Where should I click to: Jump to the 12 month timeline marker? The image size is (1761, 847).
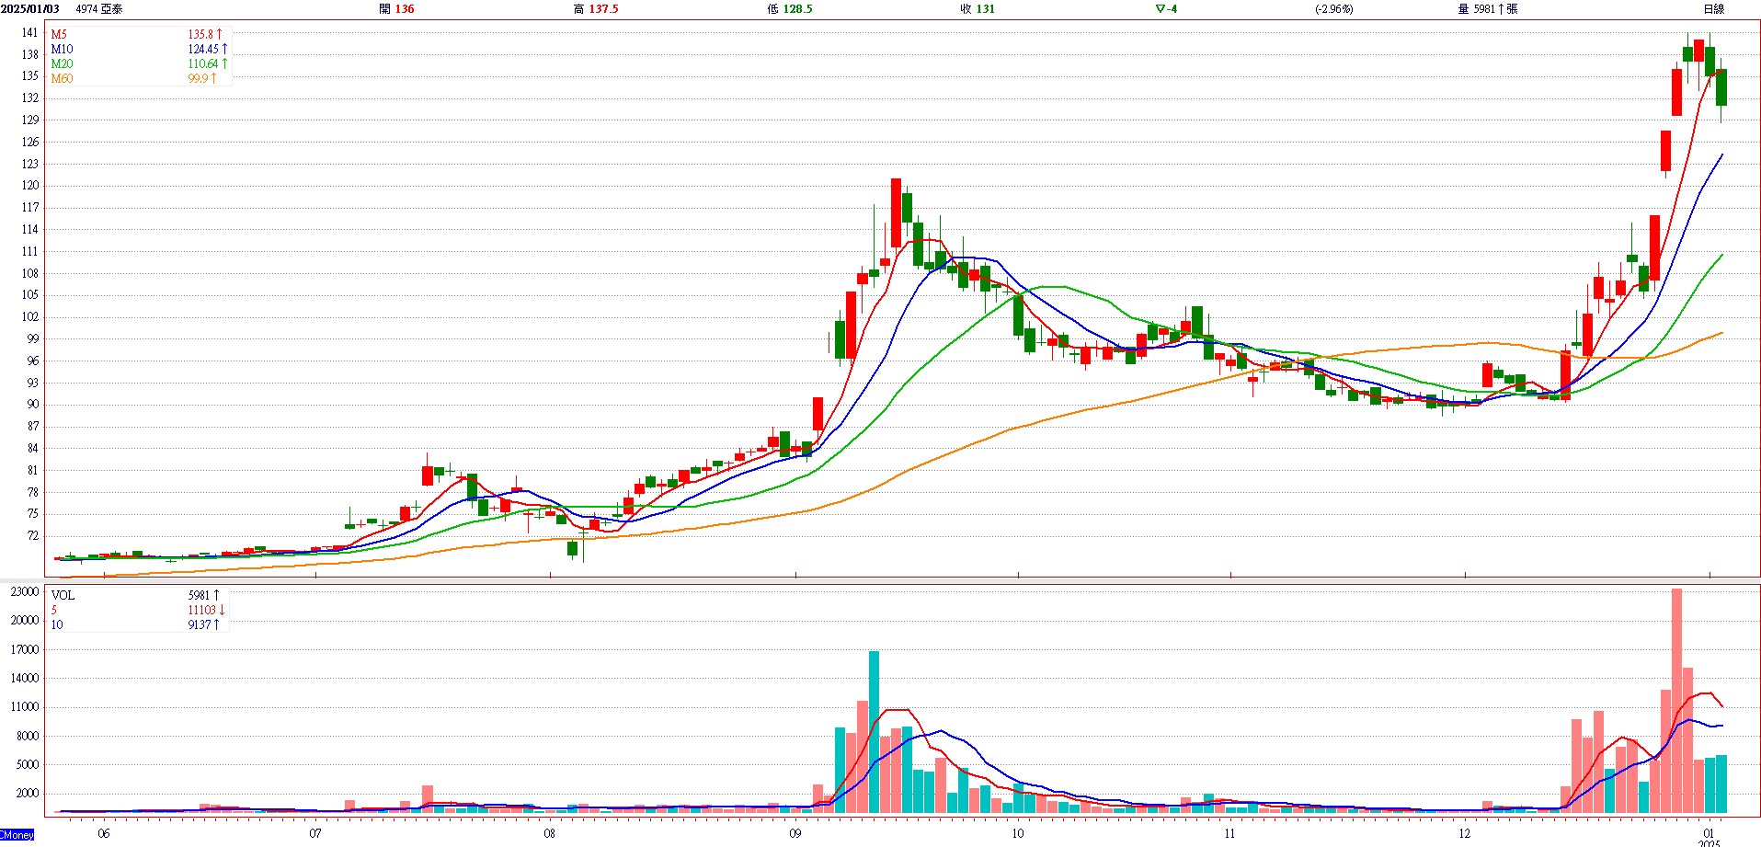point(1464,833)
